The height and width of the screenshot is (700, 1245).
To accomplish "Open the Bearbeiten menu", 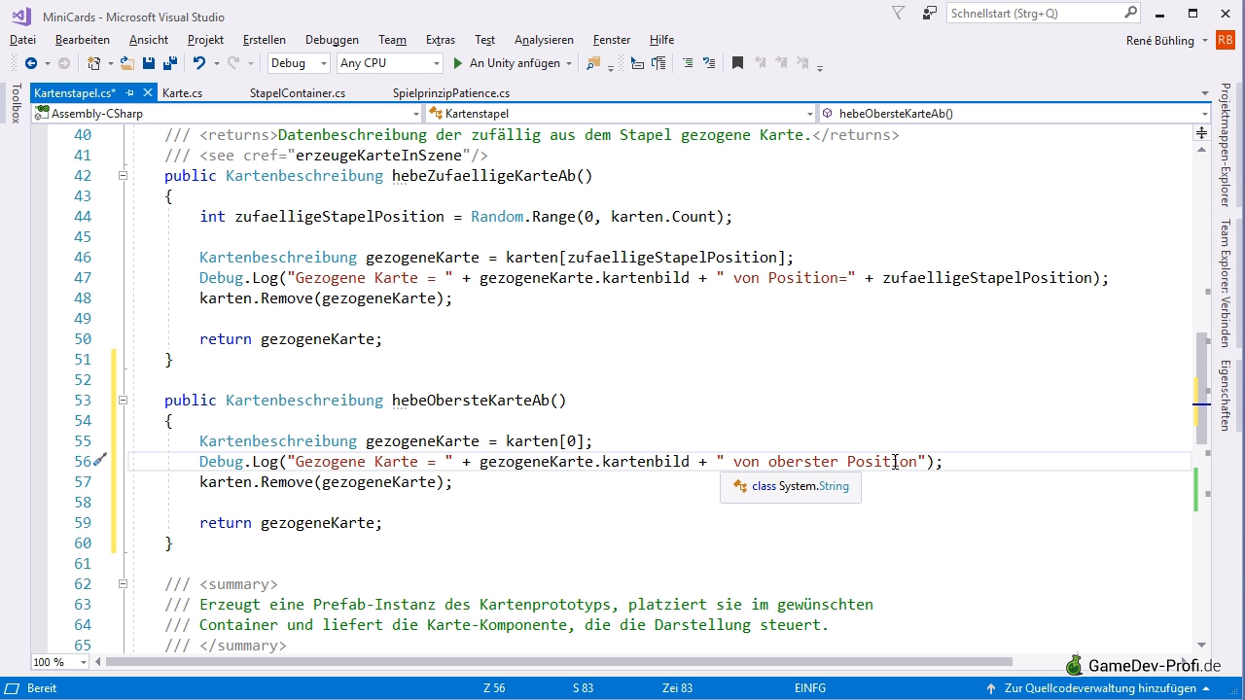I will pyautogui.click(x=83, y=40).
